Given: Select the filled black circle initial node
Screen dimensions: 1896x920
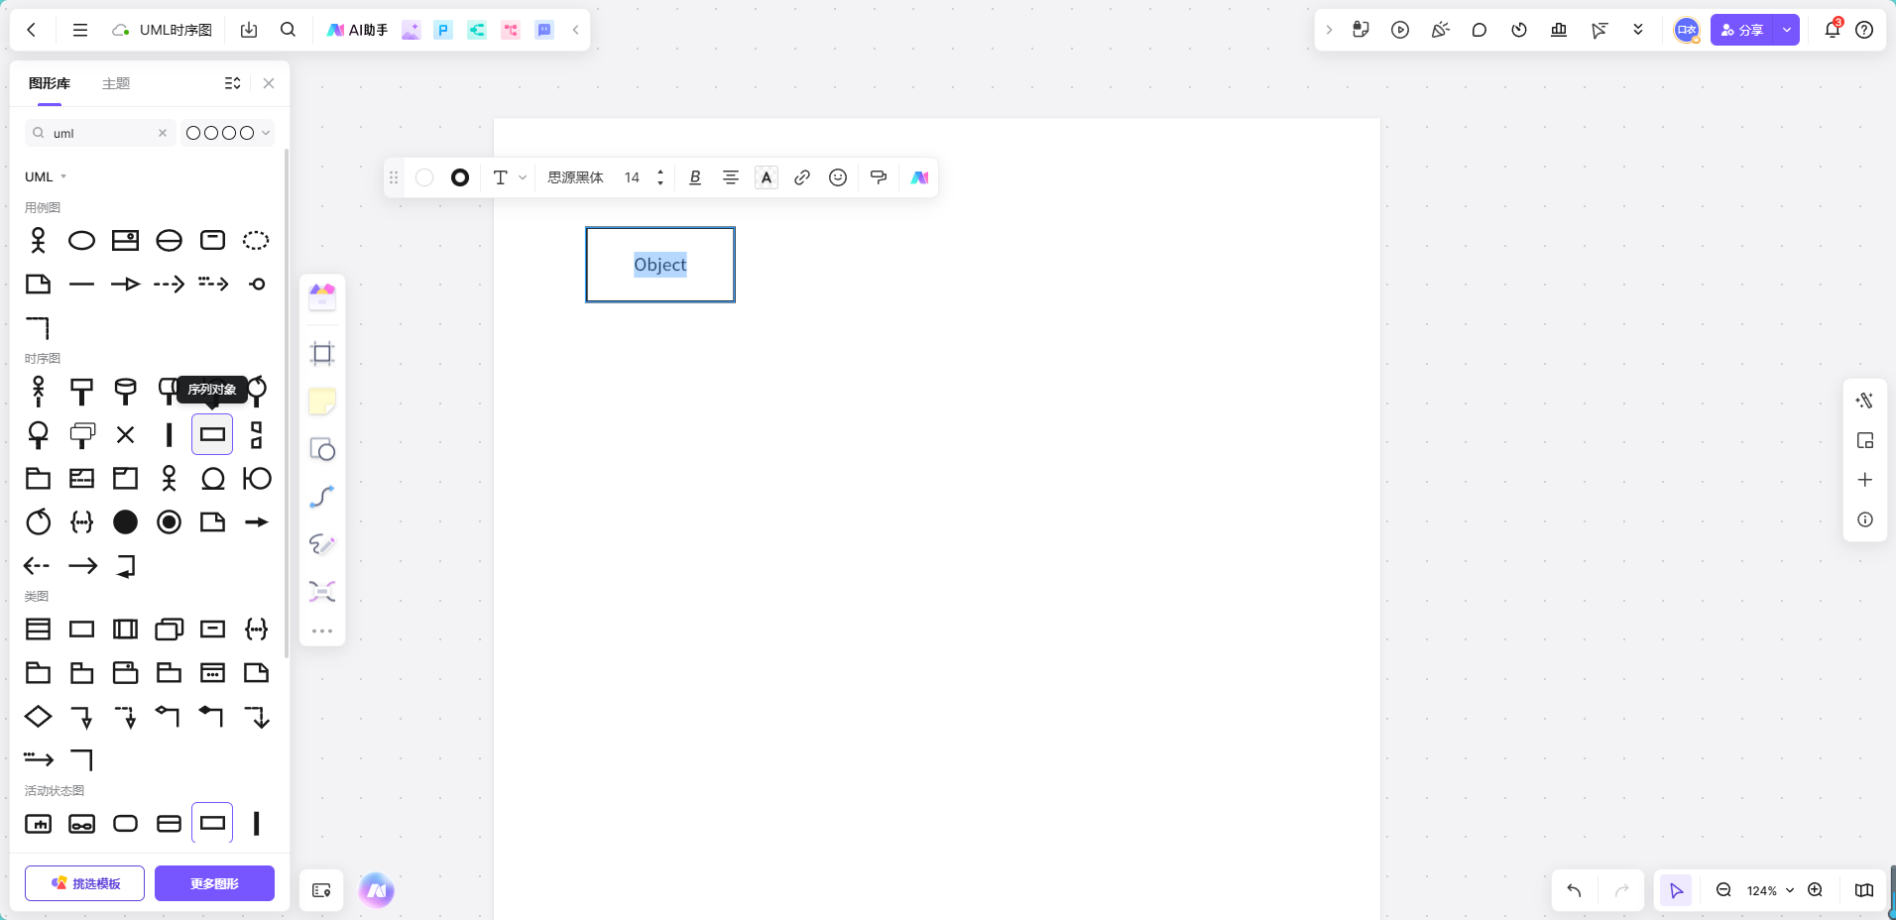Looking at the screenshot, I should [x=125, y=521].
